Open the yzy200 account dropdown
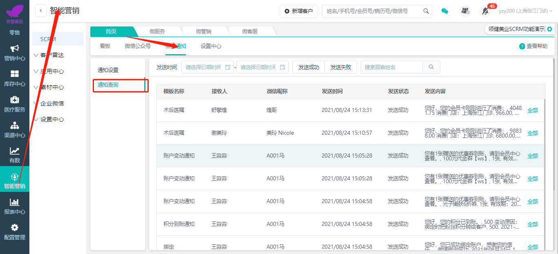 (x=525, y=11)
